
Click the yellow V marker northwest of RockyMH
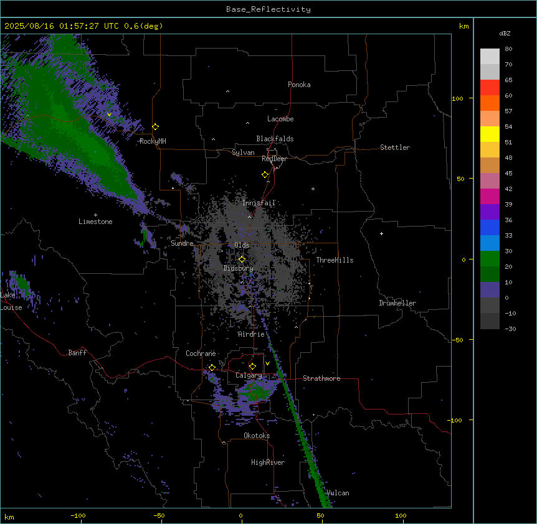[x=109, y=115]
